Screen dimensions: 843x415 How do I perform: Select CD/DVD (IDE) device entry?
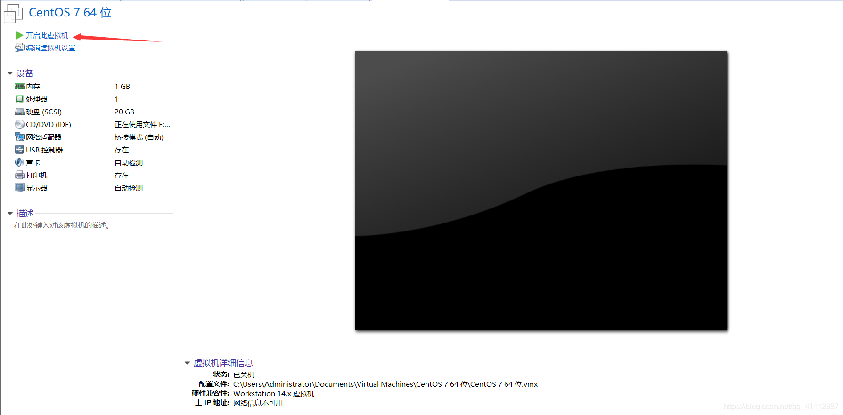pyautogui.click(x=49, y=125)
